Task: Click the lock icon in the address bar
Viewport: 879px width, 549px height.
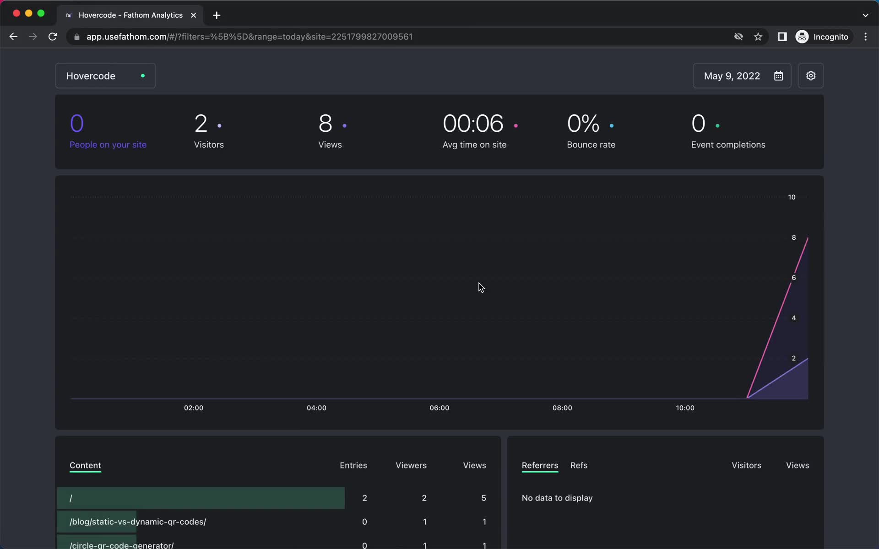Action: pos(77,37)
